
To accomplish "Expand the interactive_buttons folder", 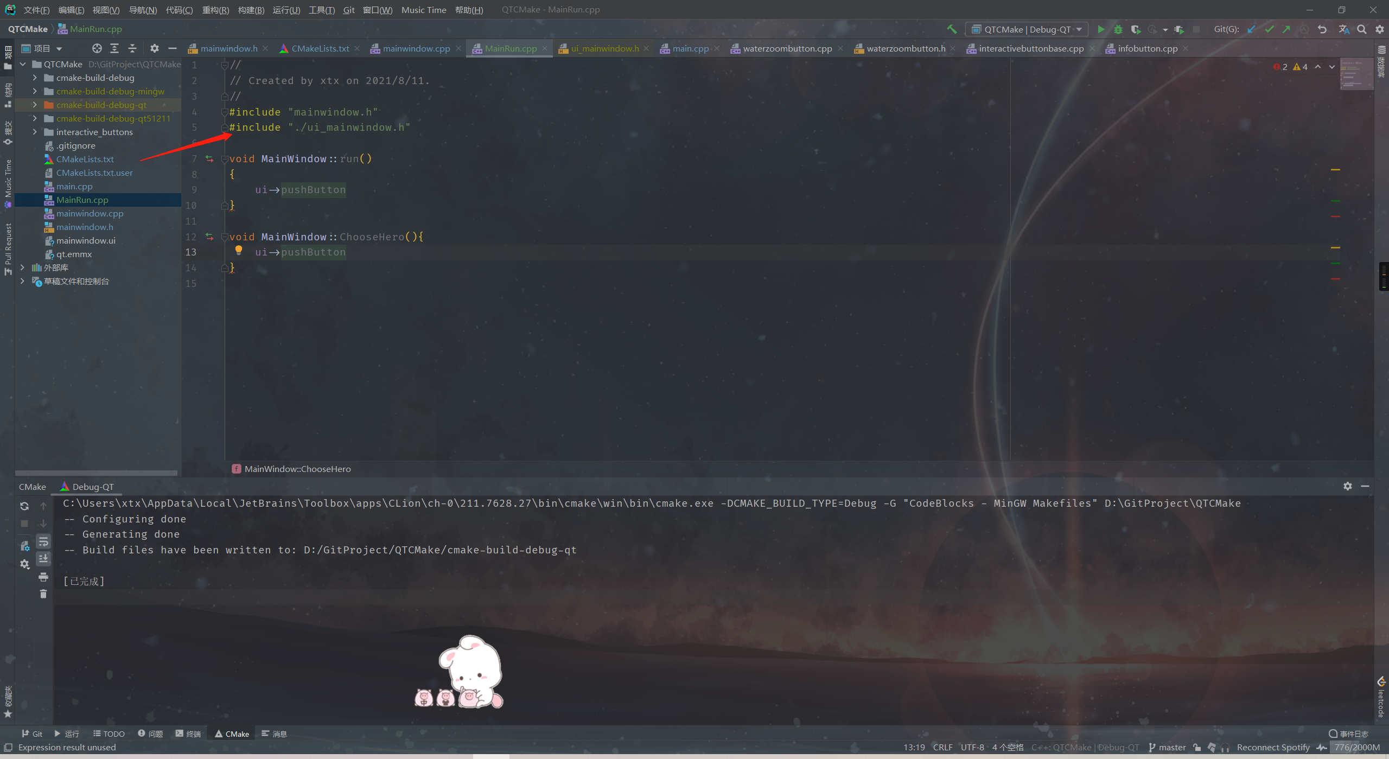I will [35, 132].
